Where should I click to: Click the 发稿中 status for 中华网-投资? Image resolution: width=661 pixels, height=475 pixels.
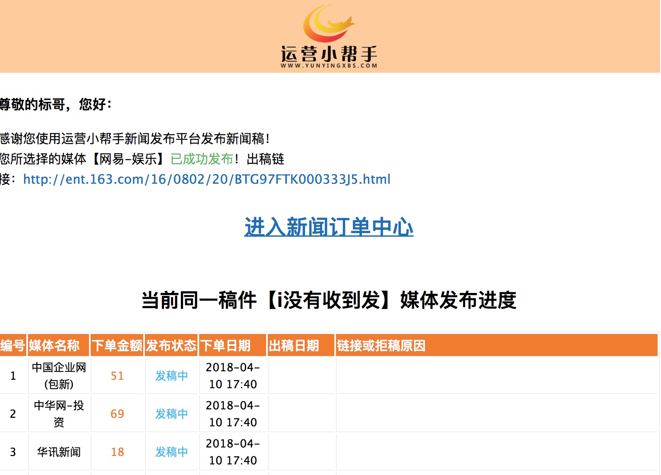pos(171,414)
